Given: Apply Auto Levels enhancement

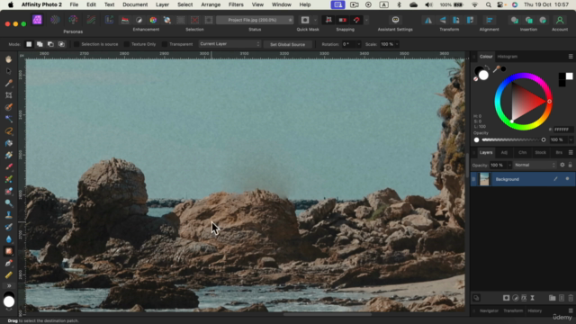Looking at the screenshot, I should 125,20.
